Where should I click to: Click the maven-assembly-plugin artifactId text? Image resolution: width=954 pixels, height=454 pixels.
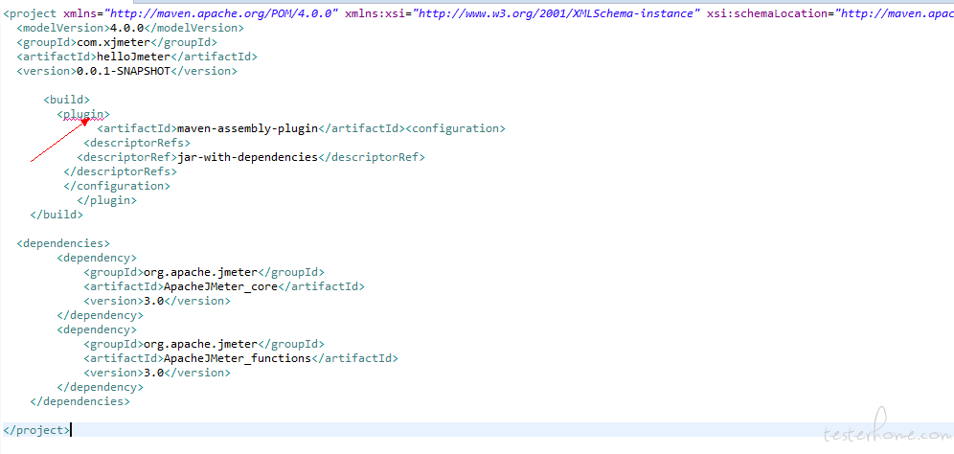click(x=248, y=128)
